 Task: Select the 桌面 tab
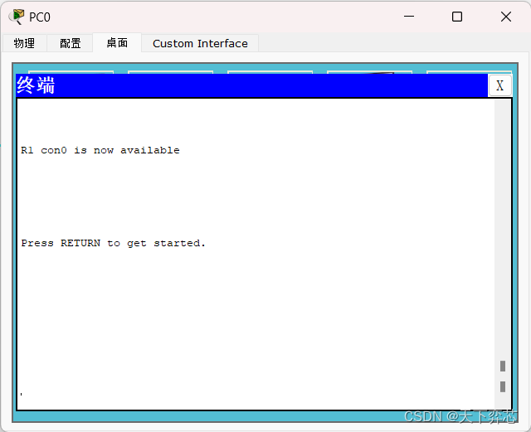(x=117, y=42)
